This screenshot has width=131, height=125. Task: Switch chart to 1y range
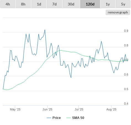point(108,4)
